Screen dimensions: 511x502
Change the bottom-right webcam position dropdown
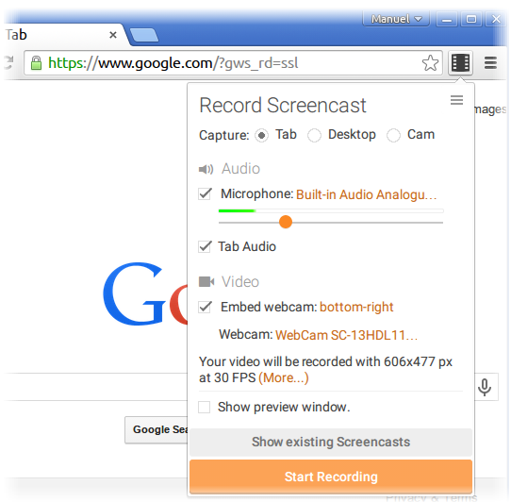[356, 307]
